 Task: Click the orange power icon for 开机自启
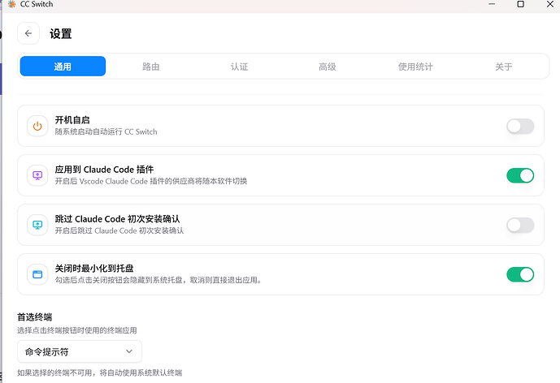tap(37, 126)
